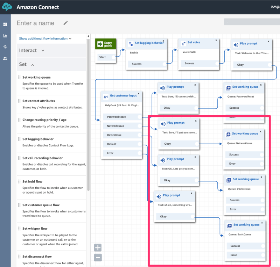
Task: Click Error connector of Get customer input
Action: point(139,153)
